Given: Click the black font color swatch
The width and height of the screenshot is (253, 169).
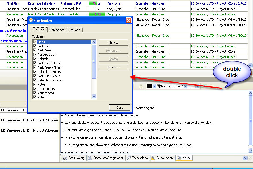Looking at the screenshot, I should (x=150, y=86).
